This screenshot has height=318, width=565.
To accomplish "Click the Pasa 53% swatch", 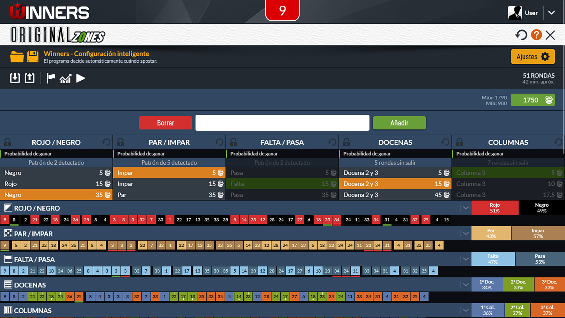I will tap(540, 259).
